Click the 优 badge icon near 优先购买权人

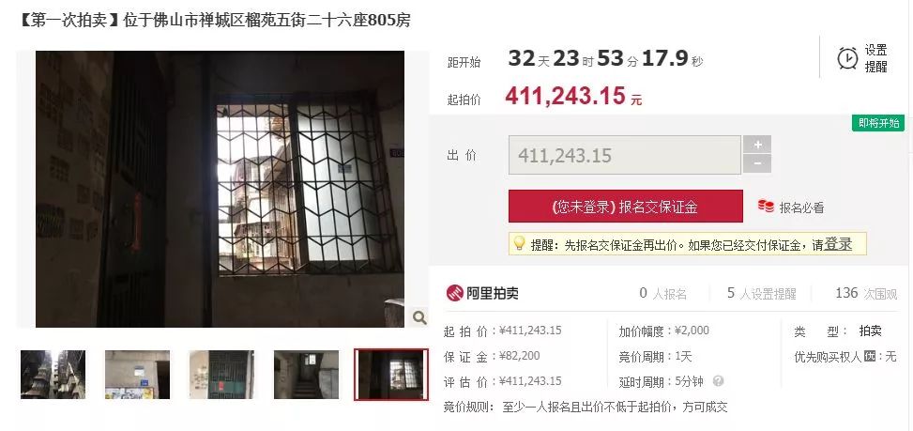click(x=870, y=356)
